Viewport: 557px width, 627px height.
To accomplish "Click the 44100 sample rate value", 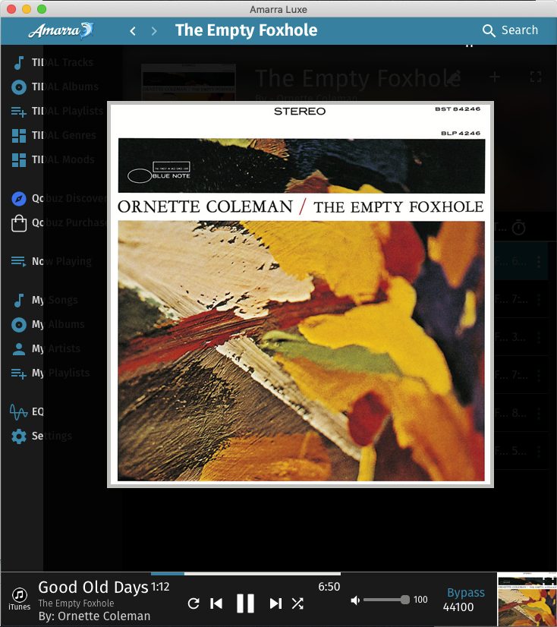I will pos(458,607).
